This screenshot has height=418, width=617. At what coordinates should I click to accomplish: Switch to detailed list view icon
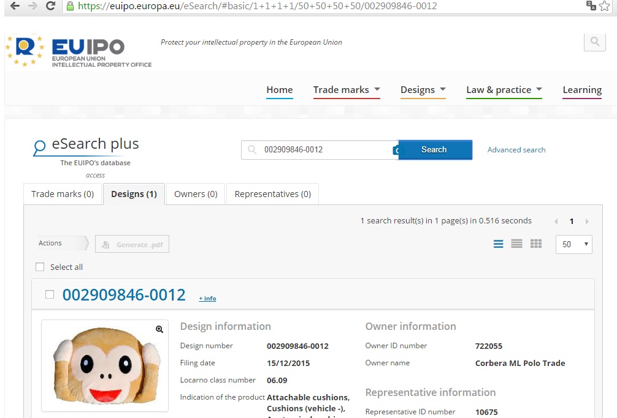click(x=498, y=244)
